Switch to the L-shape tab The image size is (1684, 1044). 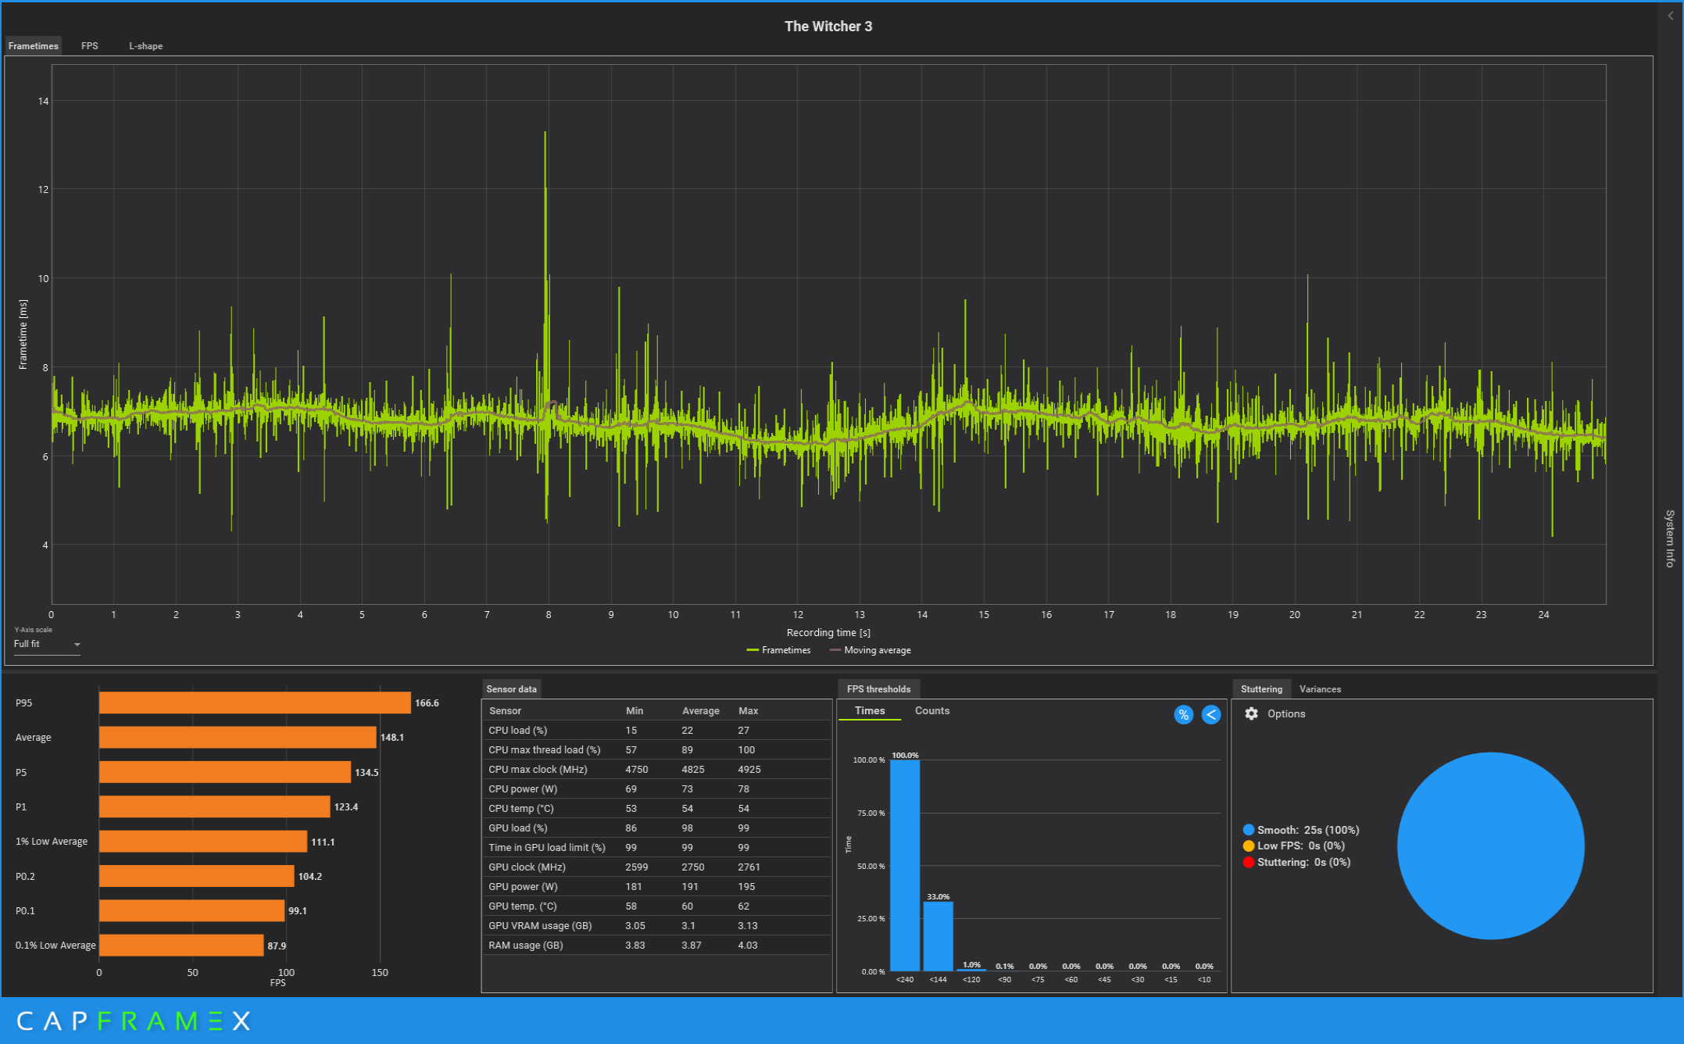click(x=145, y=46)
